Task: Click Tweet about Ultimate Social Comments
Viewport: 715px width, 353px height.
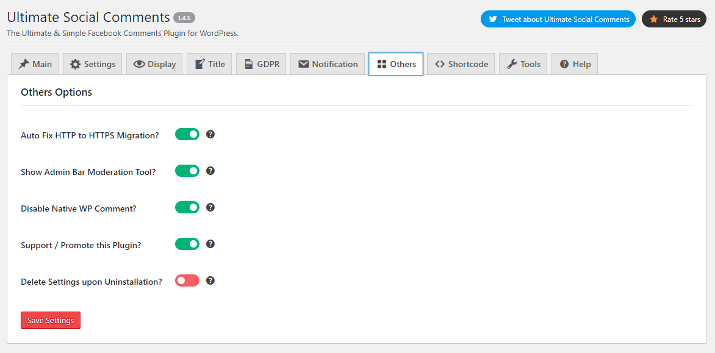Action: [x=558, y=20]
